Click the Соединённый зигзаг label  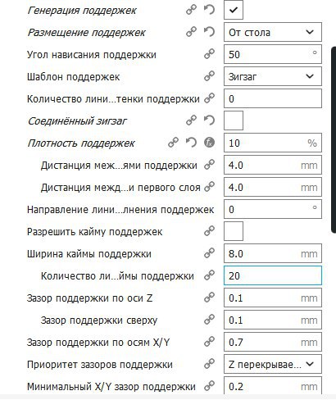pyautogui.click(x=77, y=121)
